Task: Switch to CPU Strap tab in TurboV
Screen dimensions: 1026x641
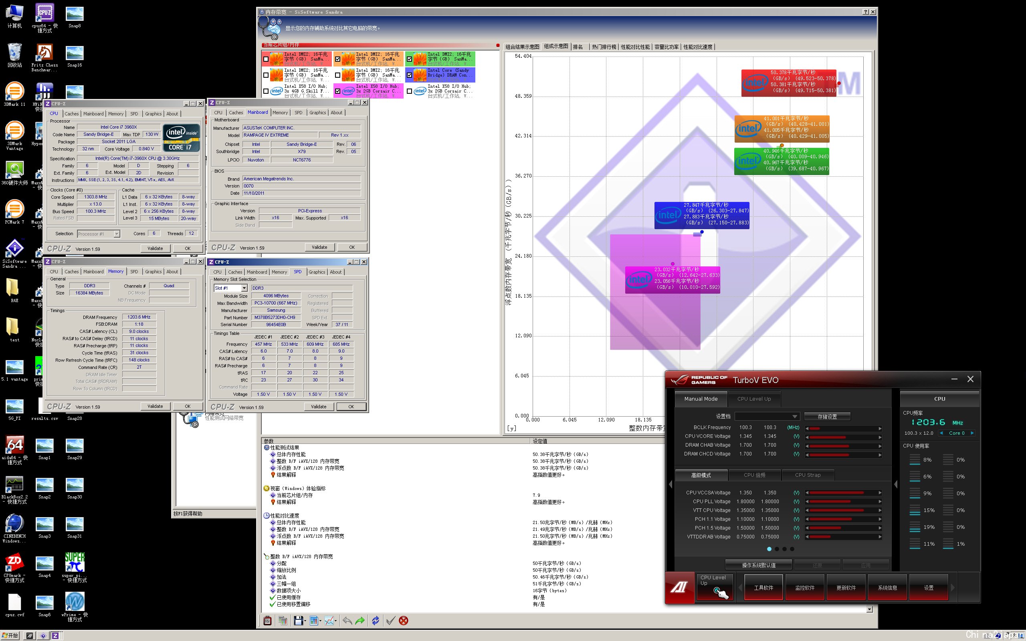Action: pos(808,475)
